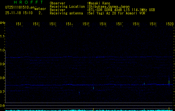Viewport: 175px width, 111px height.
Task: Click the date 25.11.18 15:10 text
Action: pyautogui.click(x=19, y=13)
